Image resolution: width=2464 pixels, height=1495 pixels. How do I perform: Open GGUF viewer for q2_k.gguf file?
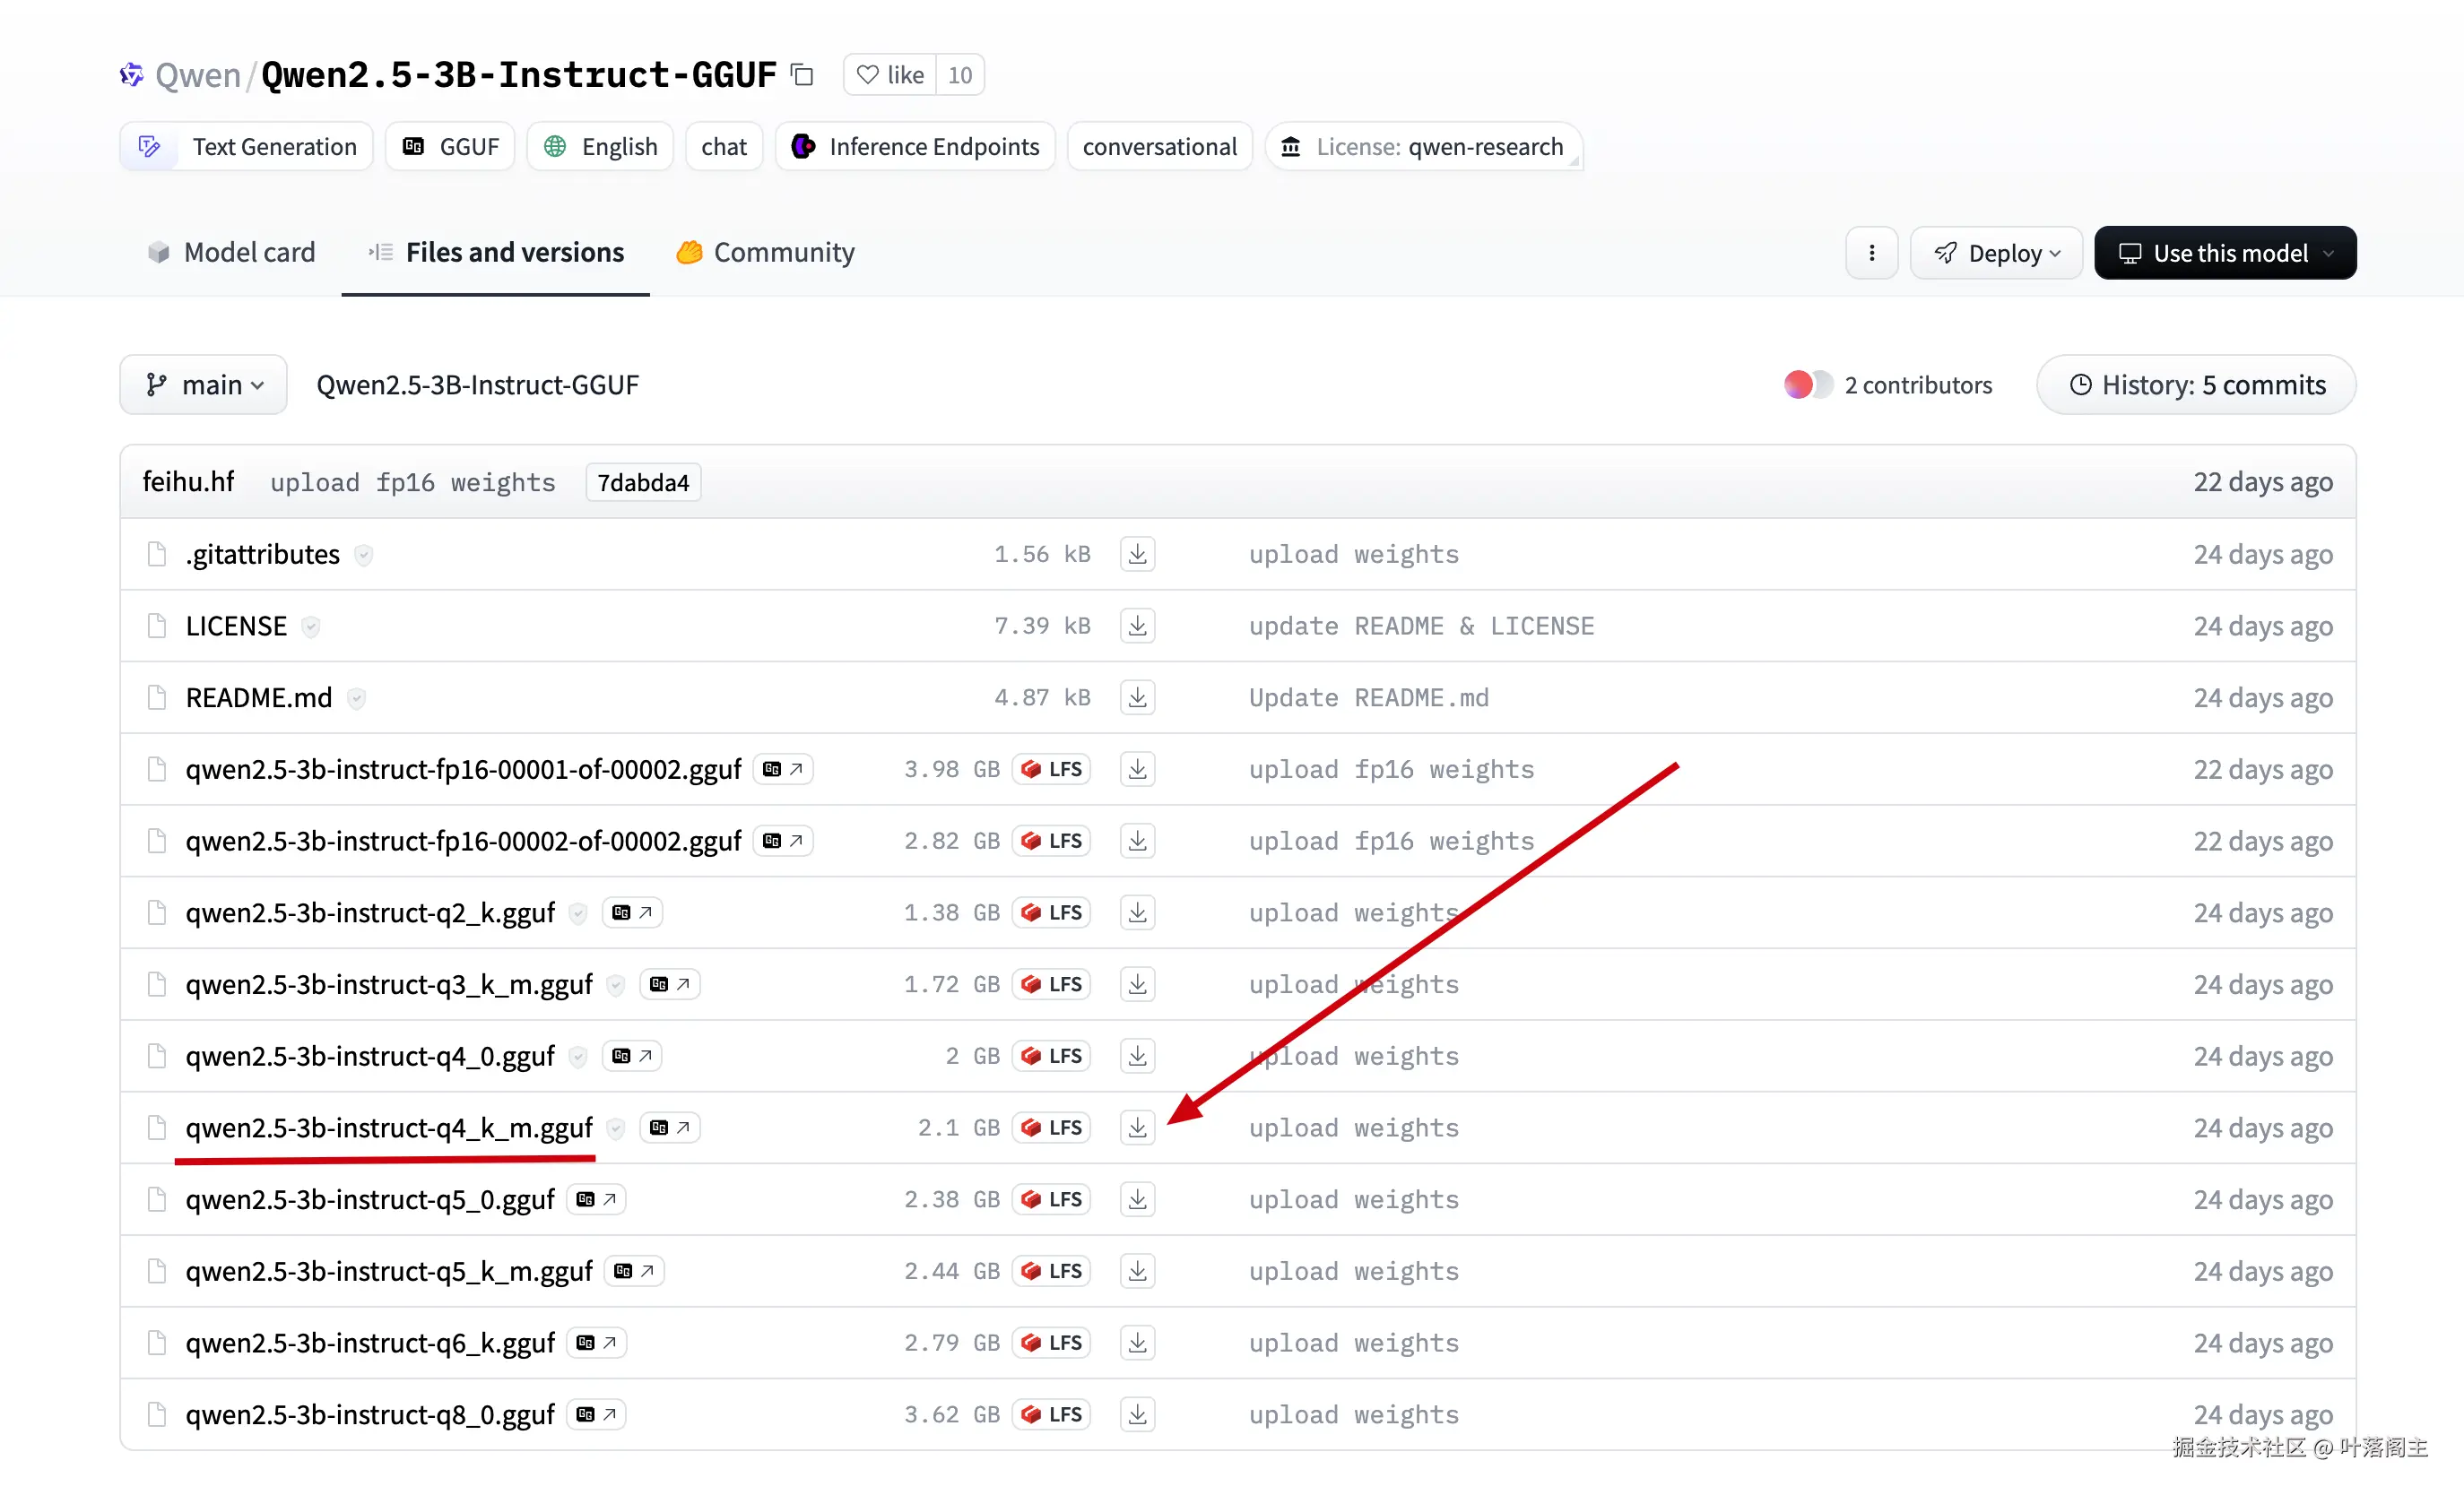(632, 912)
